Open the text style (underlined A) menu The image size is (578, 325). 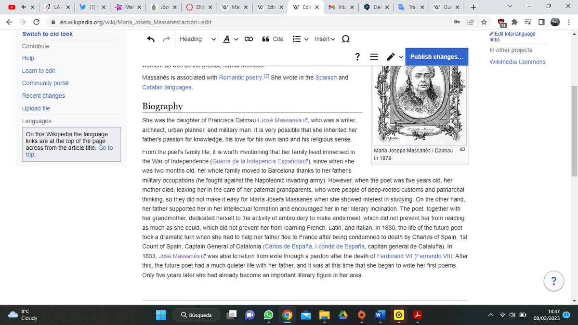pos(231,39)
